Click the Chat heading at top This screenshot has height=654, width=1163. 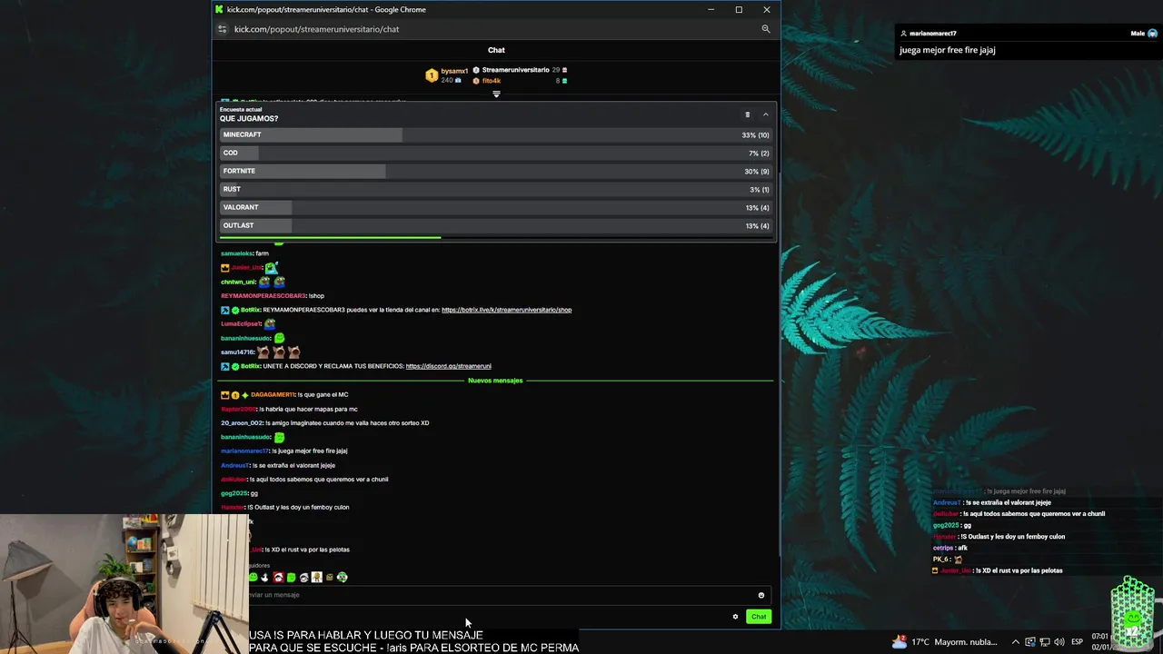pos(496,50)
